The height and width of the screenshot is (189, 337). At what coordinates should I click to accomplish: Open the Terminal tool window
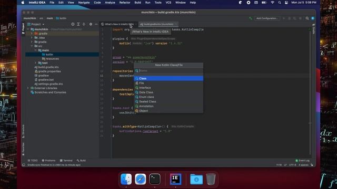(x=66, y=161)
